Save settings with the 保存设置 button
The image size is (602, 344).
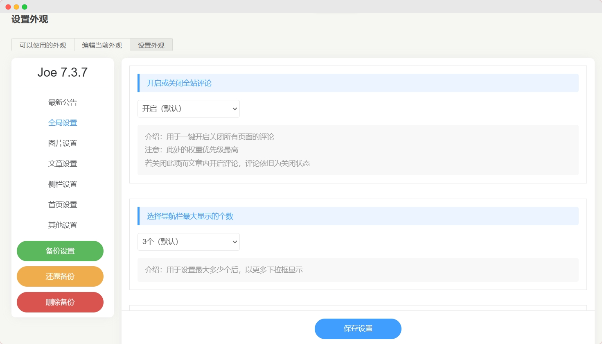tap(358, 328)
